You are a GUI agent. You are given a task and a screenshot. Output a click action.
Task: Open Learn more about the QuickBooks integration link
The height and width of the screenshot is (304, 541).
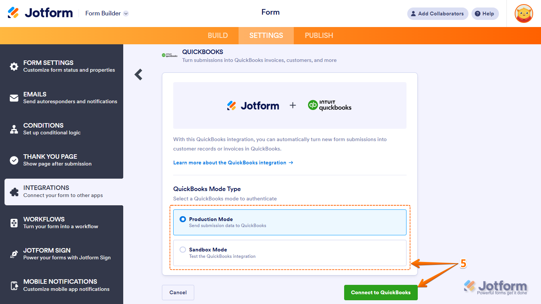pyautogui.click(x=233, y=163)
